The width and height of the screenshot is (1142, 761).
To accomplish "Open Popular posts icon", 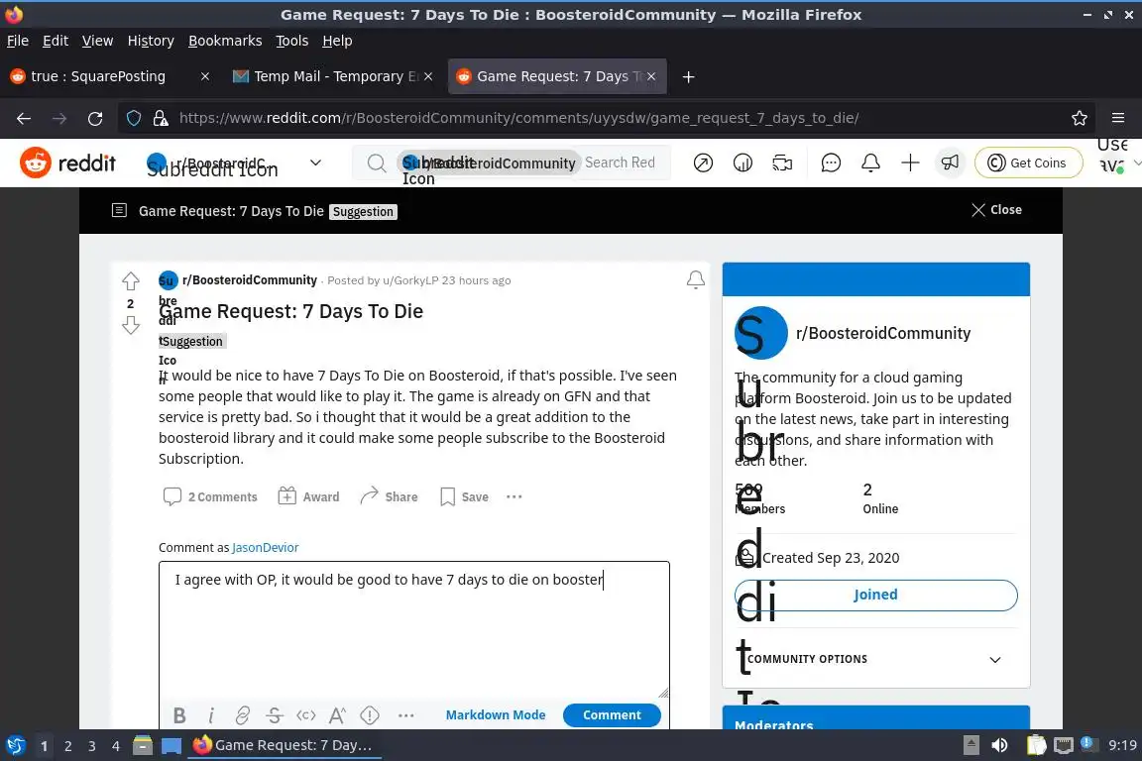I will pyautogui.click(x=703, y=163).
